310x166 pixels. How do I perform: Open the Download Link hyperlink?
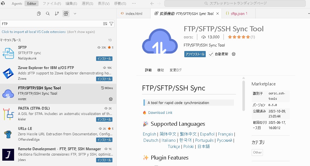(x=160, y=112)
